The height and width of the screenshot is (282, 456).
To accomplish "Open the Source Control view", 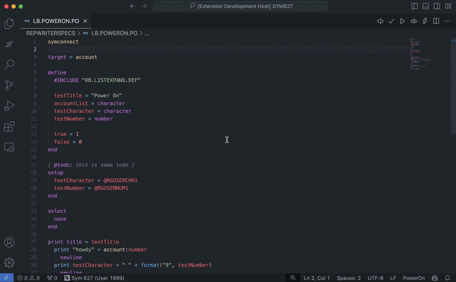I will (x=9, y=85).
